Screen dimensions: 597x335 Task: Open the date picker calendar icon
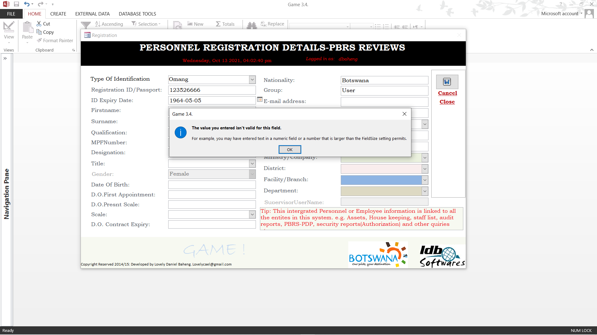(x=260, y=100)
